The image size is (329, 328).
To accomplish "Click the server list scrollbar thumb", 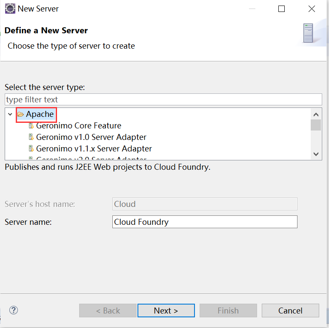I will tap(316, 125).
